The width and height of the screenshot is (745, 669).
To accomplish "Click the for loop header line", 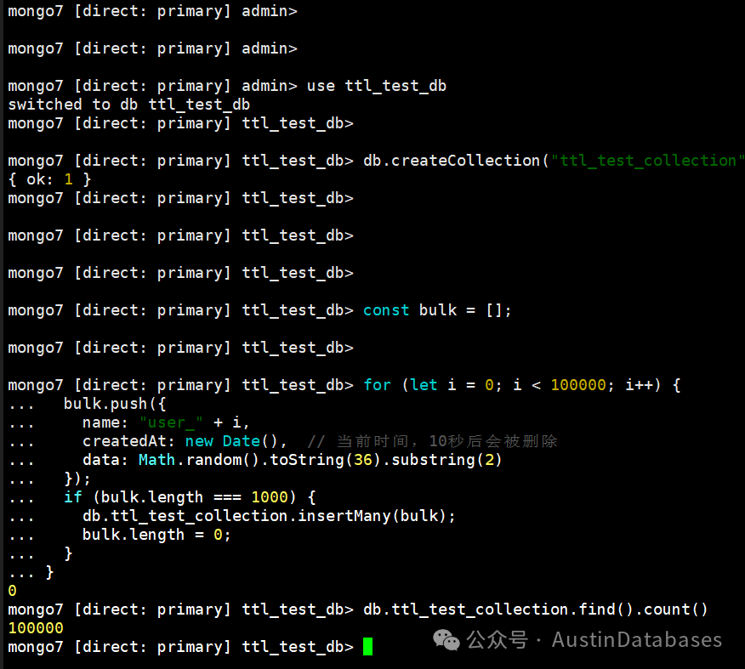I will [x=522, y=385].
